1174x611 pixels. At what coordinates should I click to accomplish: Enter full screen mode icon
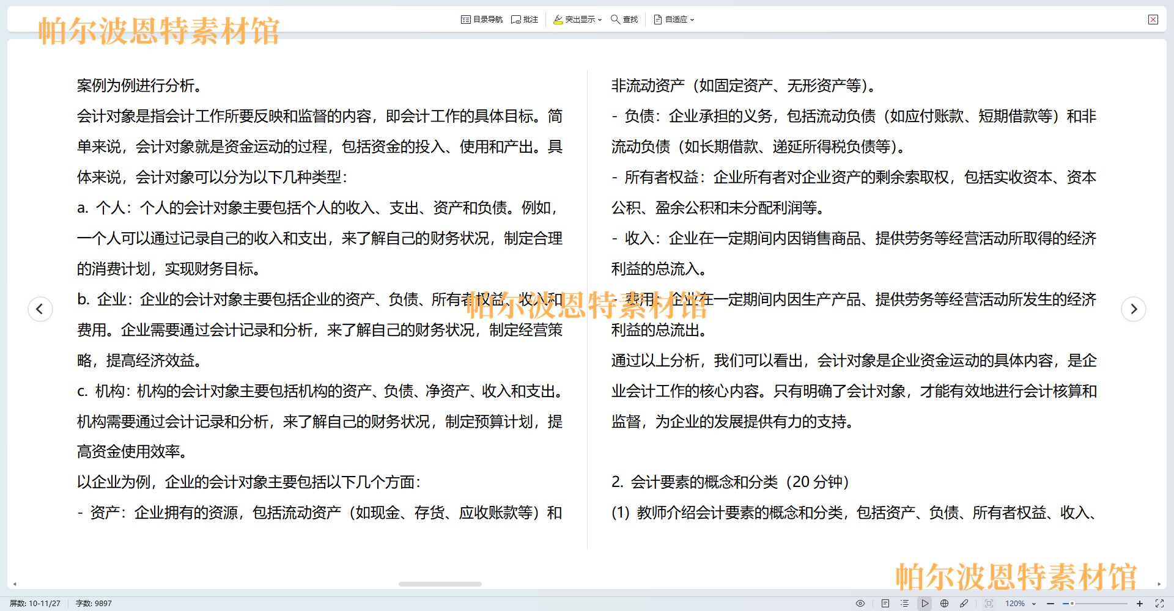click(x=1159, y=603)
